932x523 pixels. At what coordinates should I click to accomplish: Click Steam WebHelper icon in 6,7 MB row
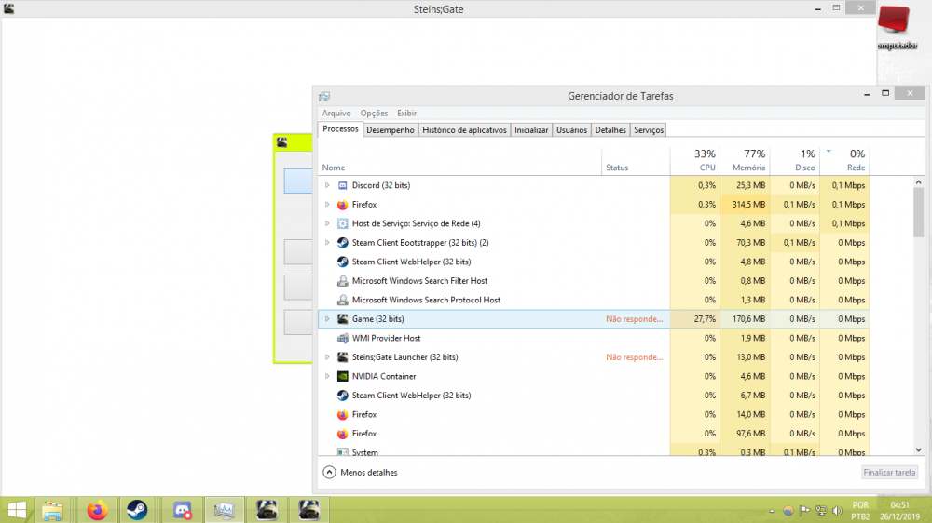click(x=342, y=396)
